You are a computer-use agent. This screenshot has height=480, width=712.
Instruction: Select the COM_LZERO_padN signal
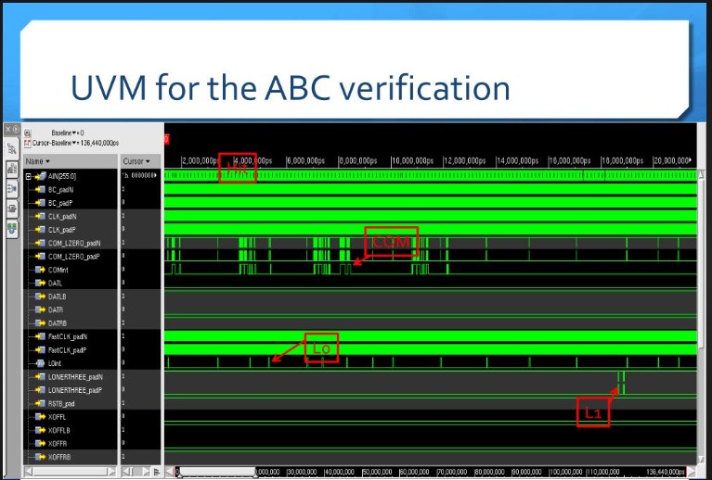(x=74, y=244)
